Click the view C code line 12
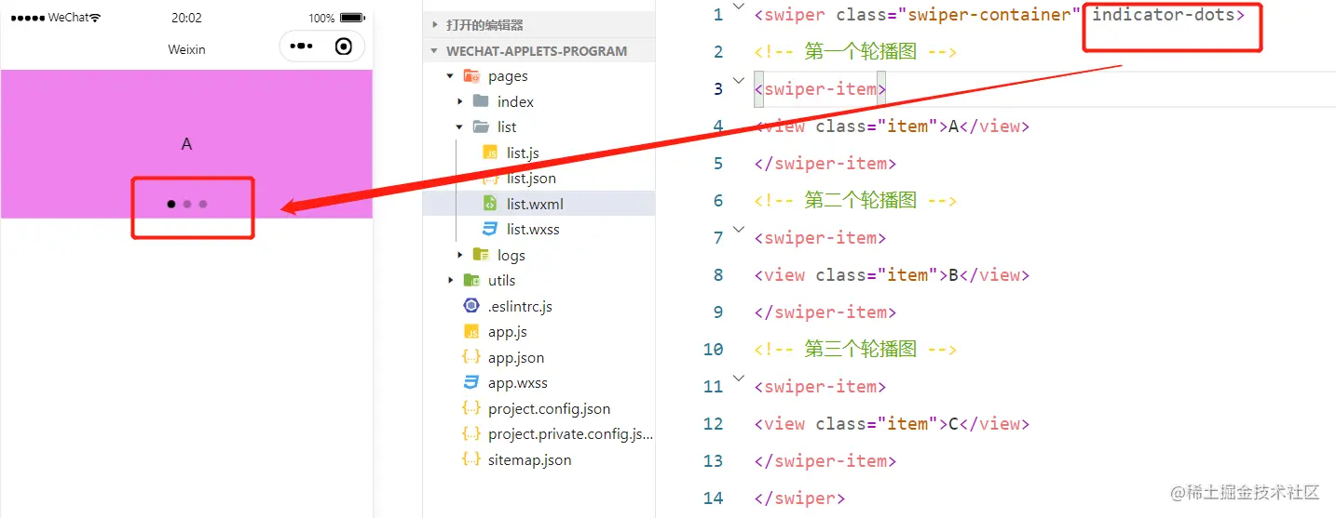 pyautogui.click(x=892, y=423)
